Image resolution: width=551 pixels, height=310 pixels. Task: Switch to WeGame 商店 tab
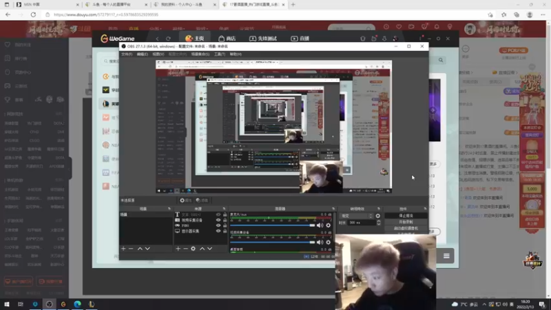(x=227, y=39)
